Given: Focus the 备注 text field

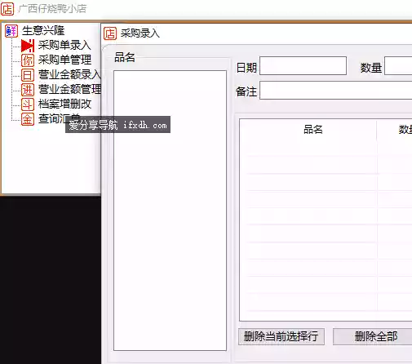Looking at the screenshot, I should [x=336, y=90].
